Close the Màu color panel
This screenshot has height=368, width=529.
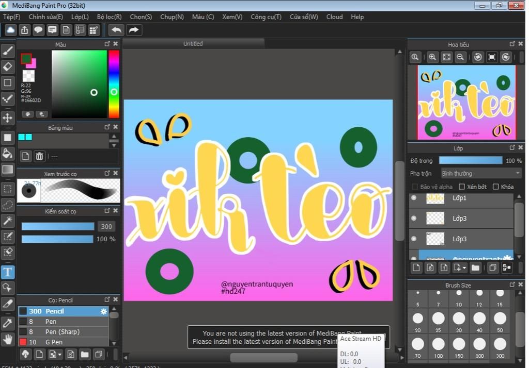(x=116, y=44)
